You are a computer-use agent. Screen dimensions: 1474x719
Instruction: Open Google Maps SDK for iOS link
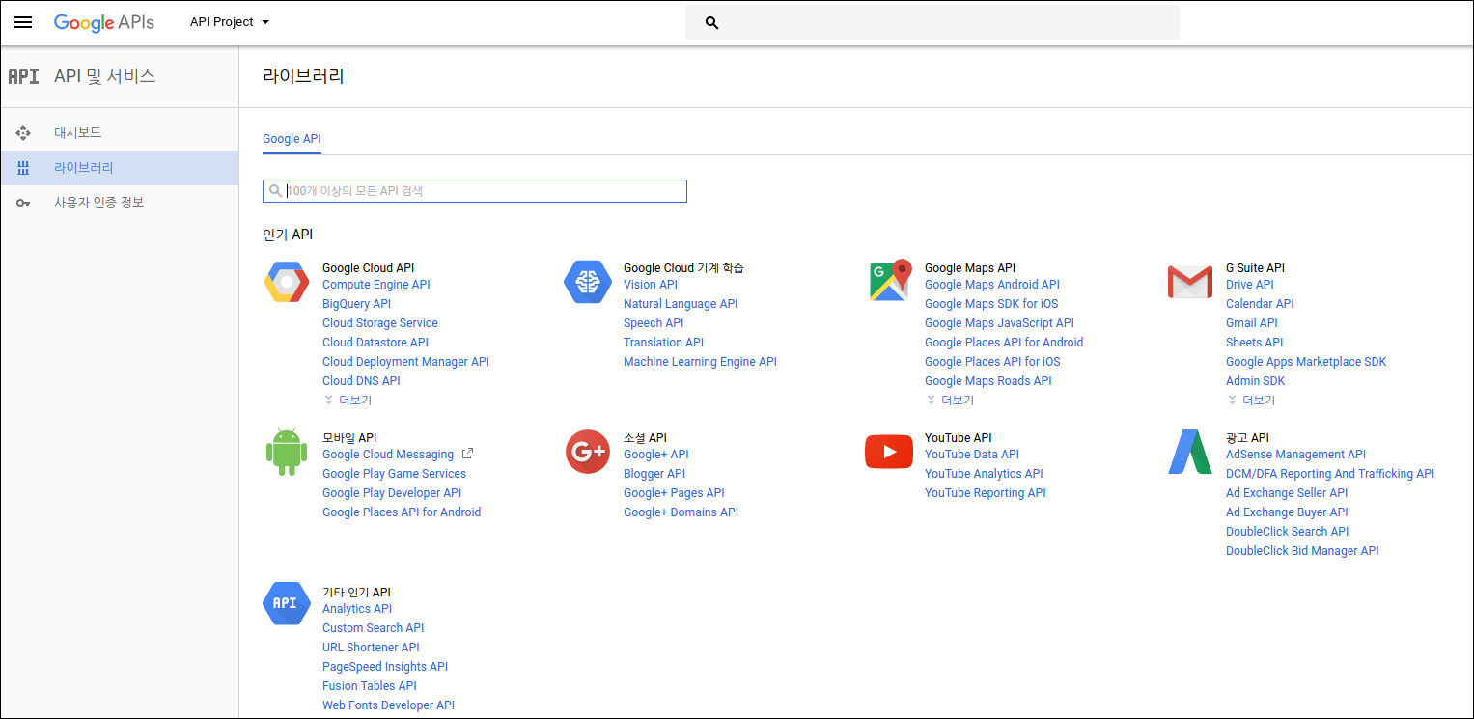991,304
